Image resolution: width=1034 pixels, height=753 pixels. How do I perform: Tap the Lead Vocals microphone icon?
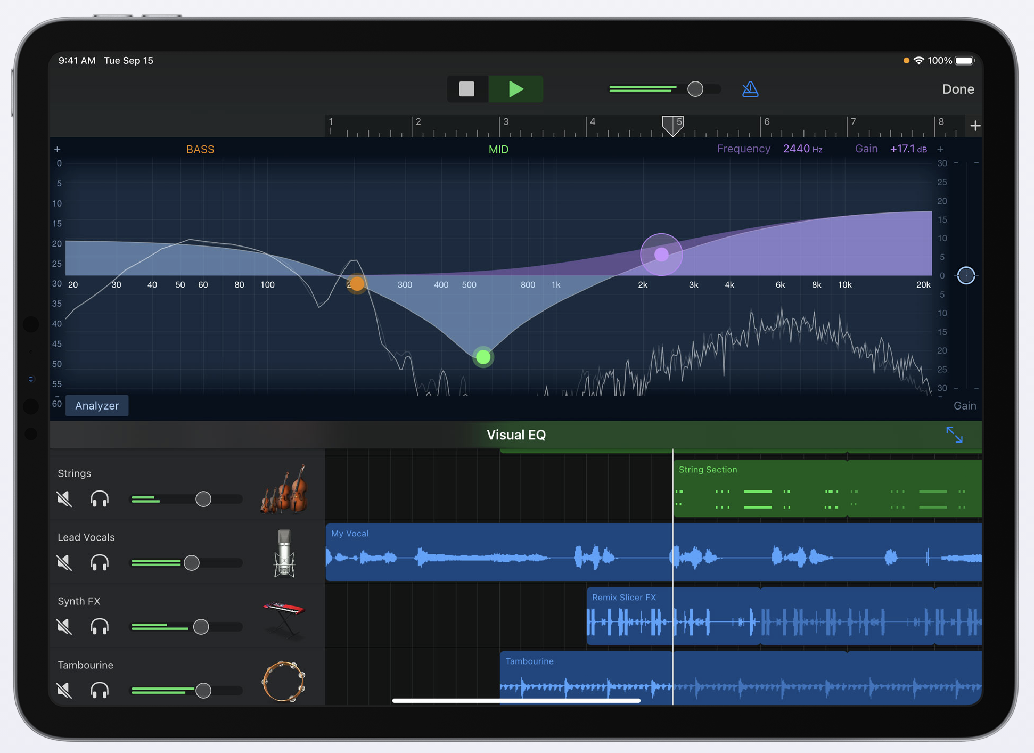(284, 554)
